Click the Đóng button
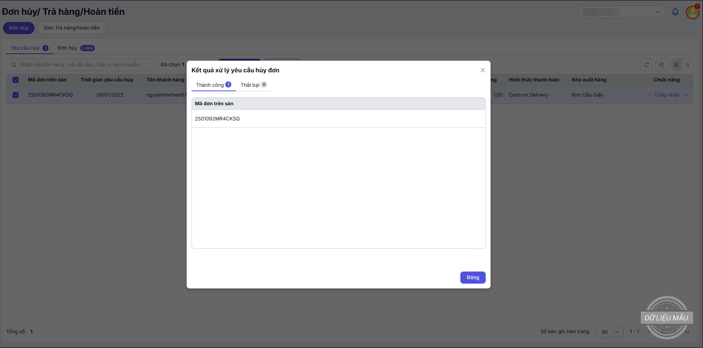The height and width of the screenshot is (348, 703). click(x=473, y=278)
